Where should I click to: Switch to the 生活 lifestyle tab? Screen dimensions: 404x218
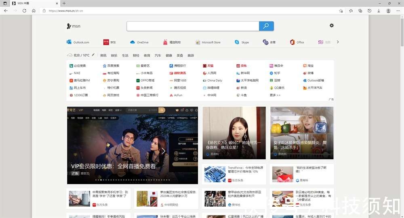pos(125,55)
